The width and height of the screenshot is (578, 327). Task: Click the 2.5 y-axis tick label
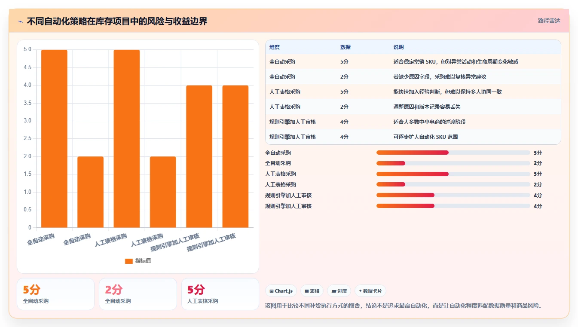28,138
